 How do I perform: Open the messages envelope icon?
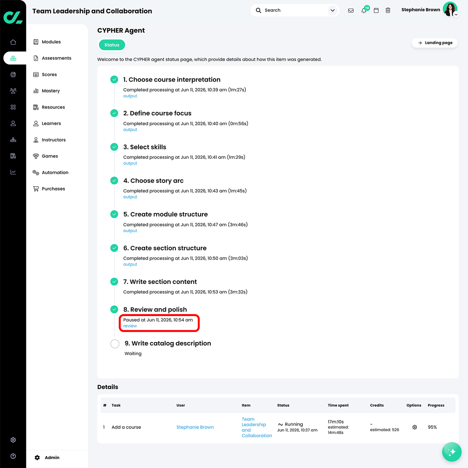[351, 11]
